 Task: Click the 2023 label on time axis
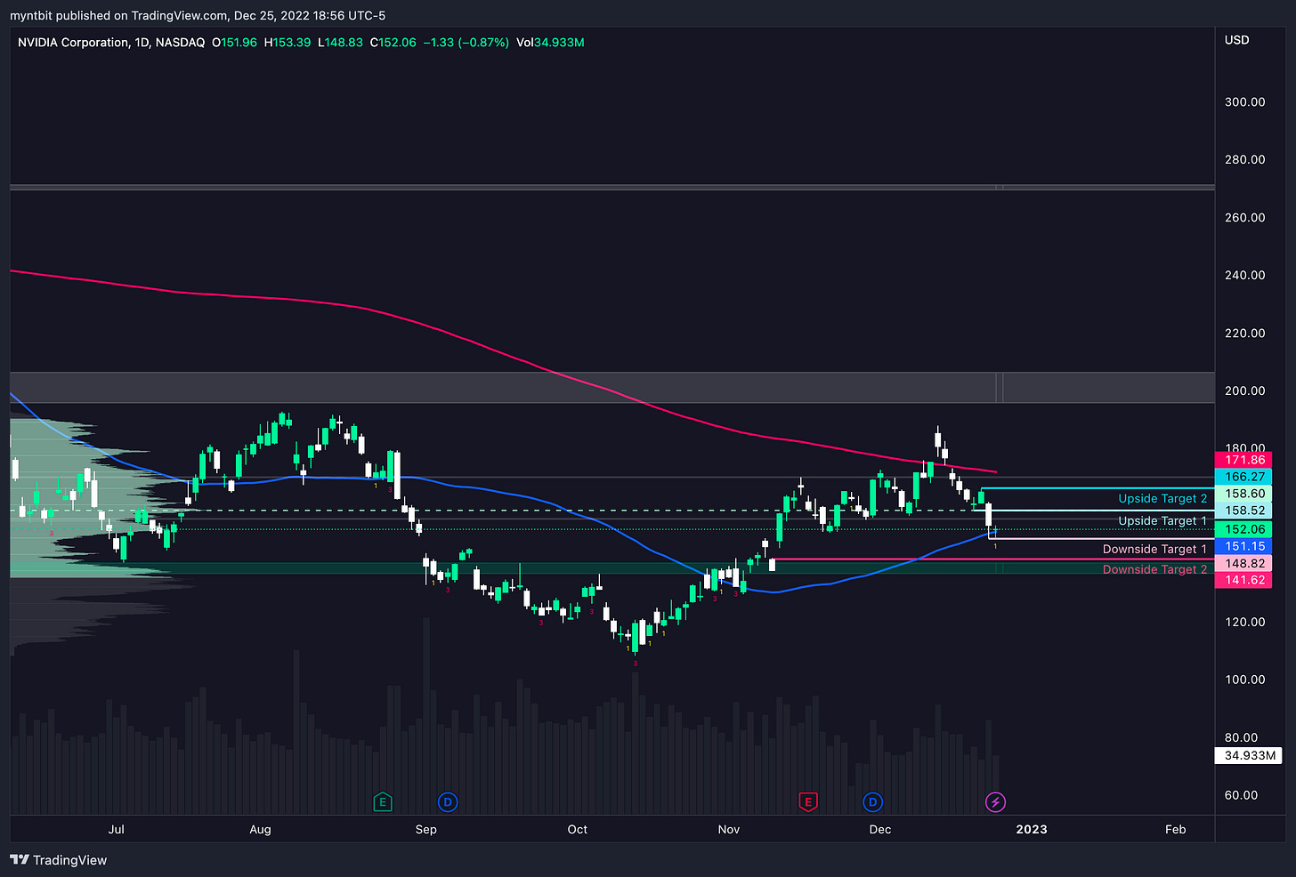coord(1032,829)
